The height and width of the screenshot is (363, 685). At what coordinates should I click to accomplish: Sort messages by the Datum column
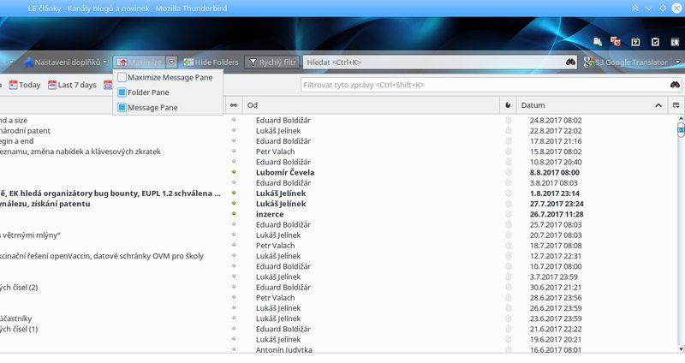pyautogui.click(x=582, y=104)
